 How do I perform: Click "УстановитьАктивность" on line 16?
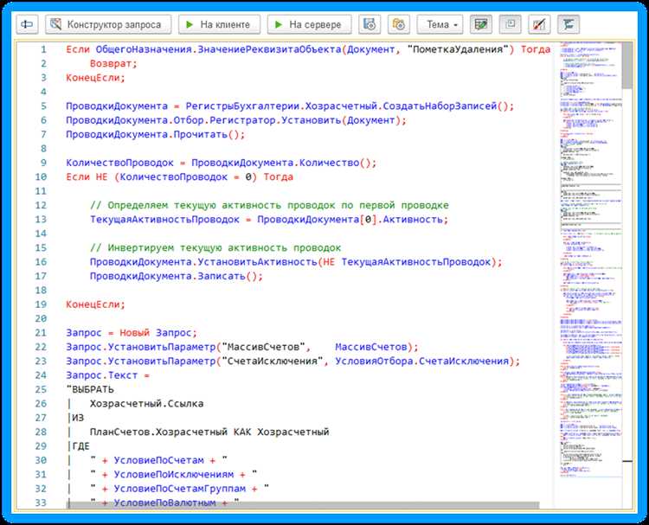(258, 262)
